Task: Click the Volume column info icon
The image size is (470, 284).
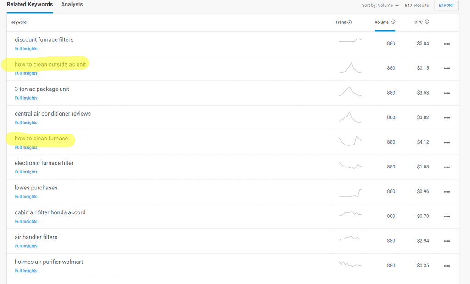Action: click(393, 22)
